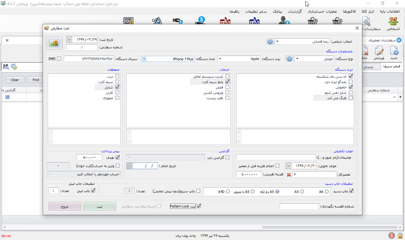Enable the IMEI checkbox
This screenshot has width=405, height=240.
coord(59,59)
